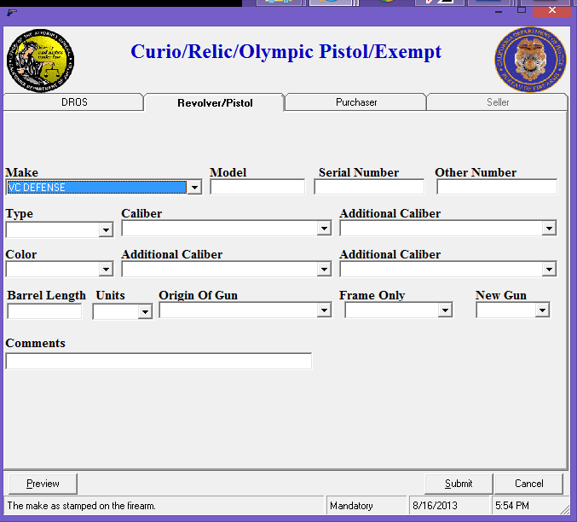
Task: Click into the Barrel Length field
Action: 44,311
